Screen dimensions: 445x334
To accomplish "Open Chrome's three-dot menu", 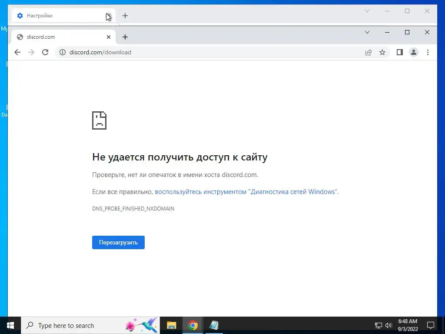I will click(x=428, y=52).
